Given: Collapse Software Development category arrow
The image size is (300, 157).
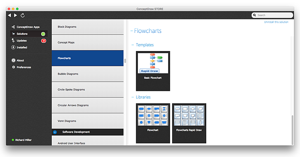Looking at the screenshot, I should [55, 132].
